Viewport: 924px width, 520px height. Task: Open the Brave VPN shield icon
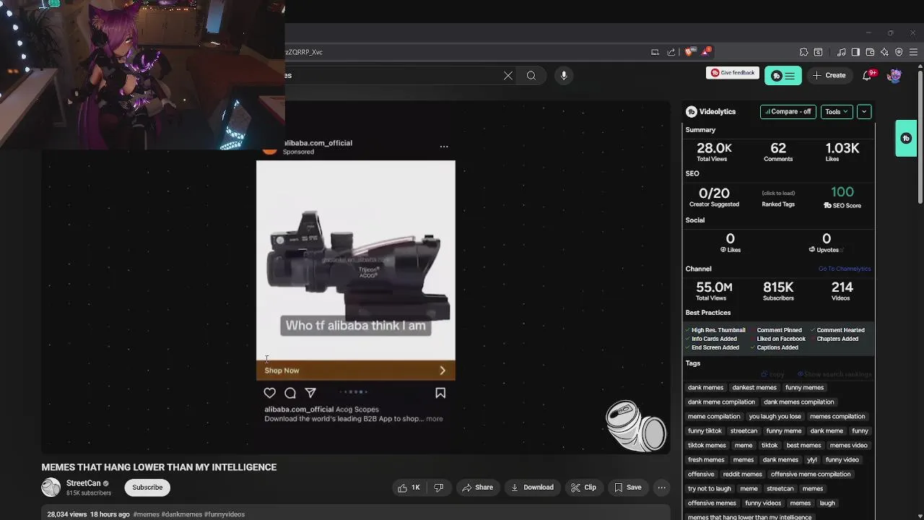[899, 52]
